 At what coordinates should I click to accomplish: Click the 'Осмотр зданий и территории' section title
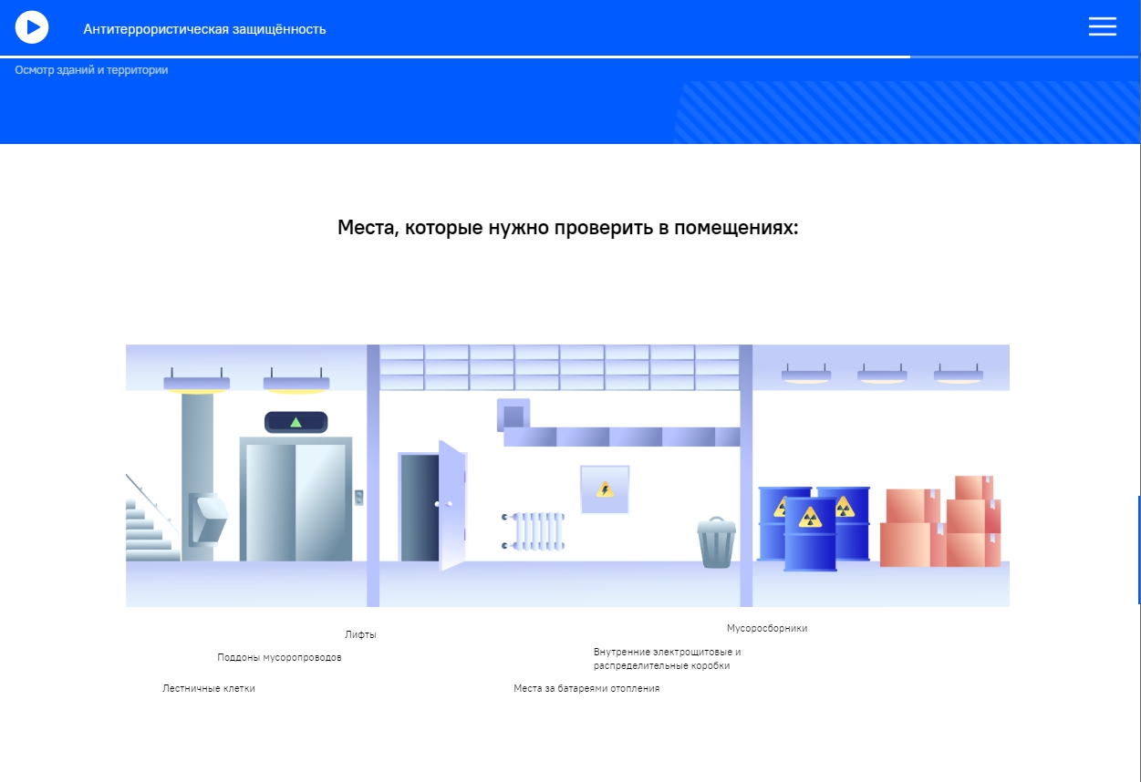pos(91,70)
